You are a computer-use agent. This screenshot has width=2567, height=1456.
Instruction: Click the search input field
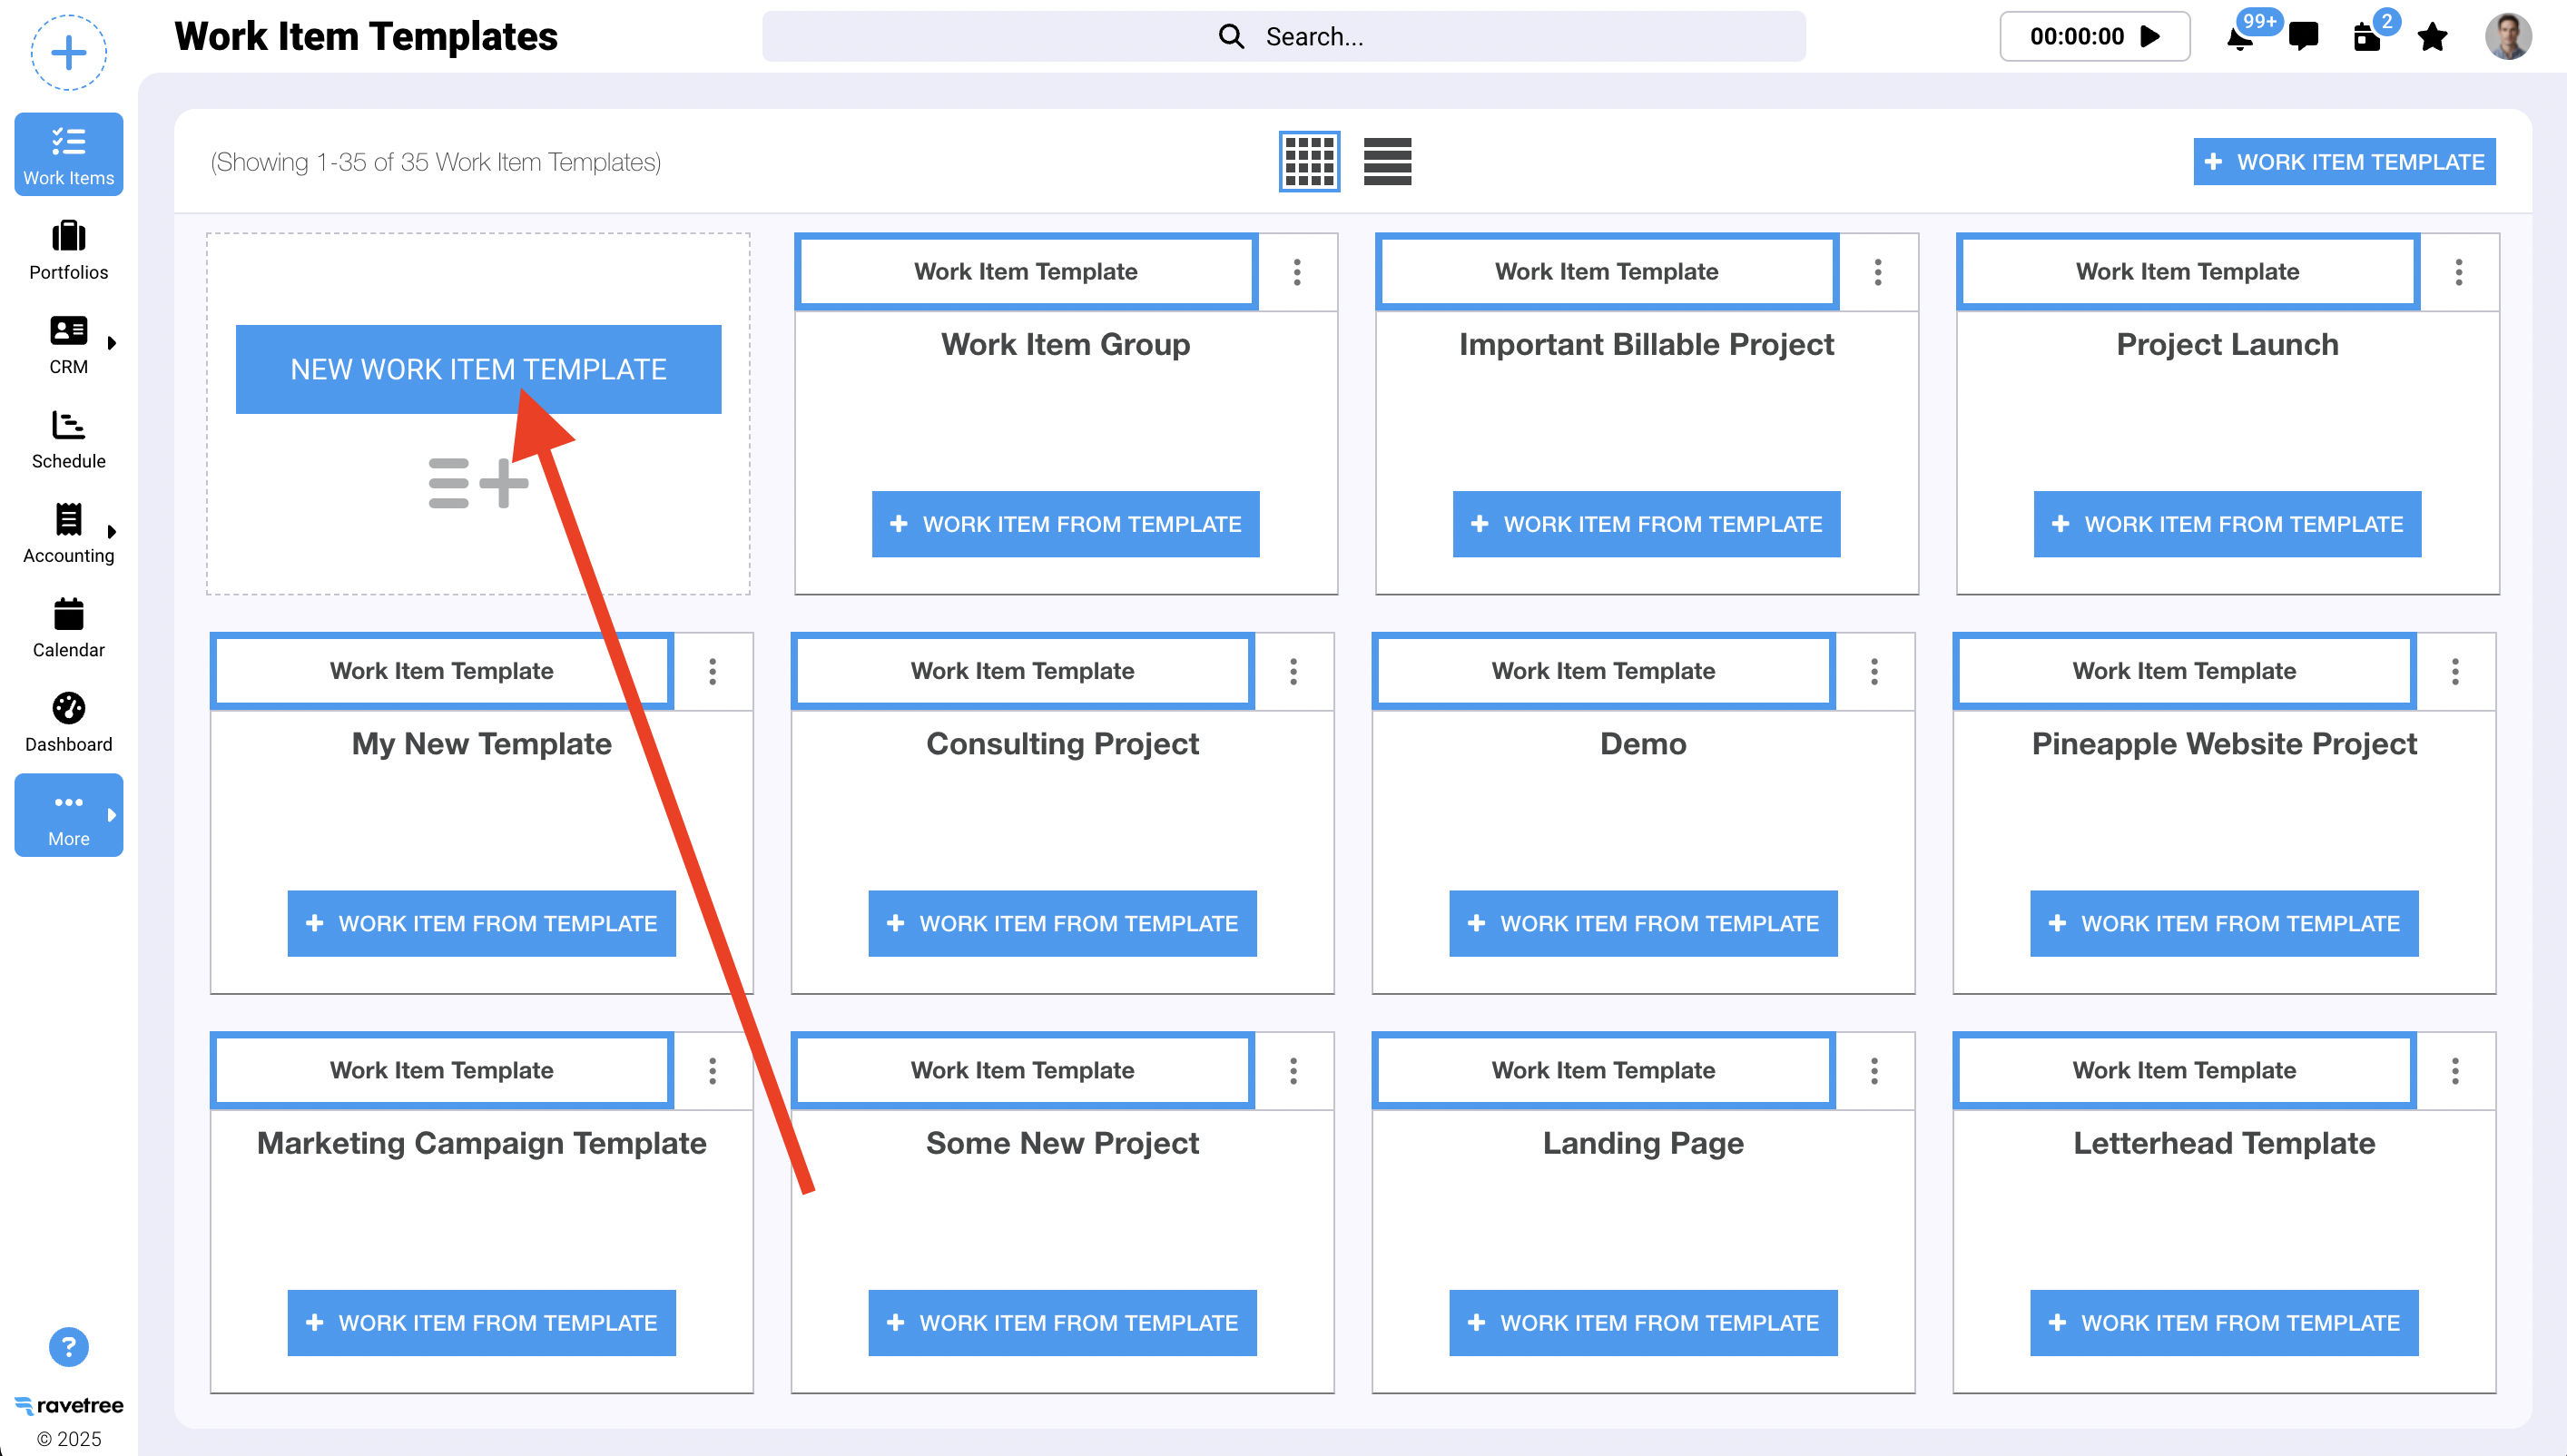(x=1284, y=37)
